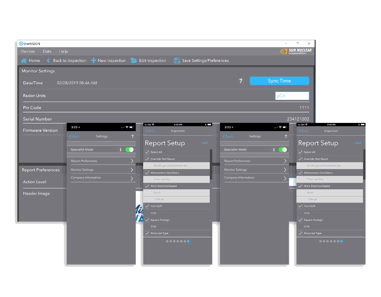Open Edit Inspection via the folder icon

(x=134, y=61)
